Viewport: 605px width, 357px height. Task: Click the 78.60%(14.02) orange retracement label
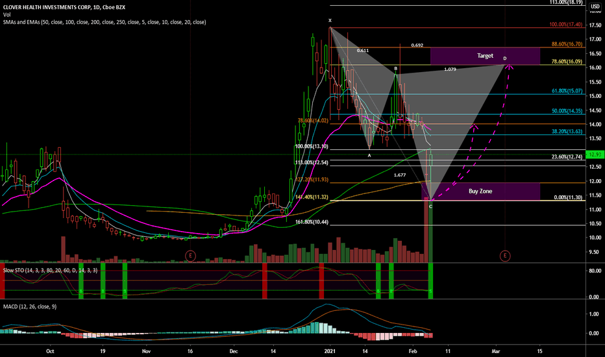(x=313, y=121)
